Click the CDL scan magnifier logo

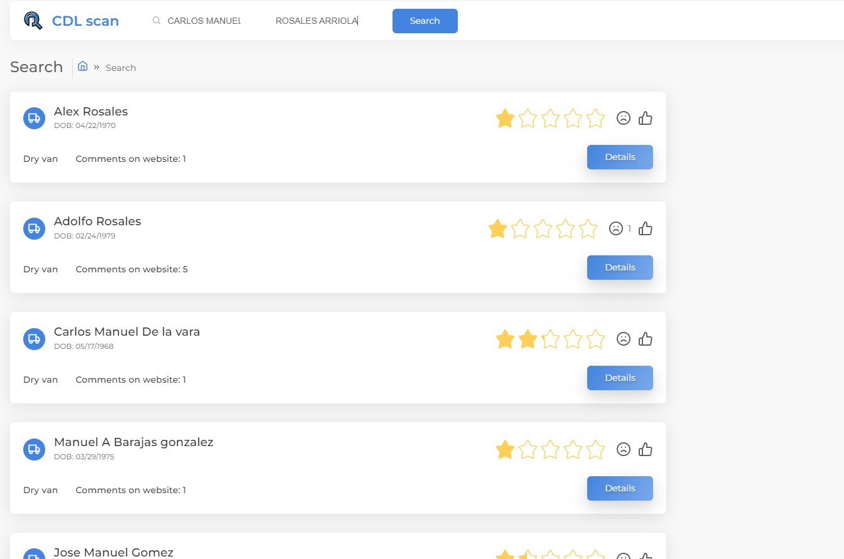pos(33,21)
